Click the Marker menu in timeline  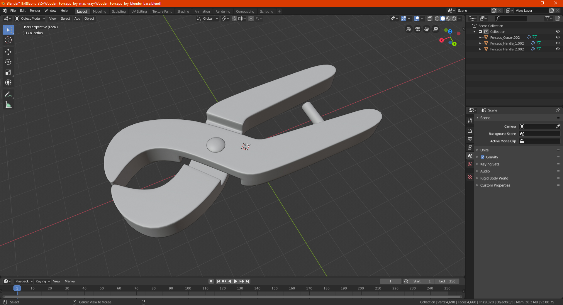70,281
